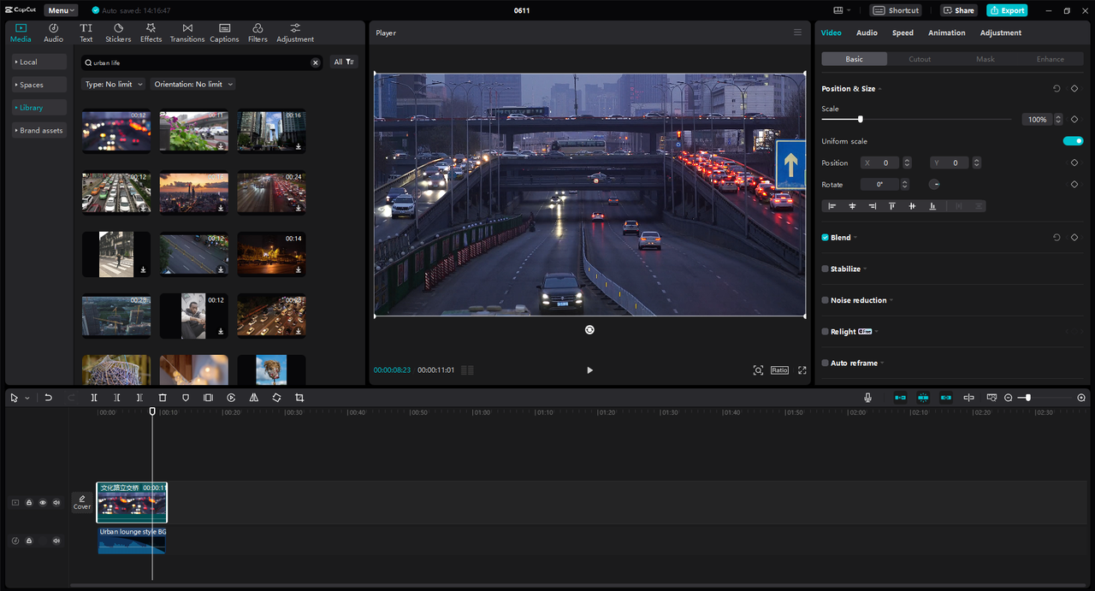Reset Position & Size values
The width and height of the screenshot is (1095, 591).
[x=1057, y=88]
